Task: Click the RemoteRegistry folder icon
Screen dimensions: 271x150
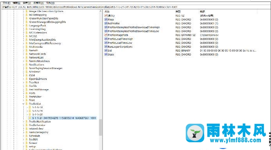Action: click(26, 132)
